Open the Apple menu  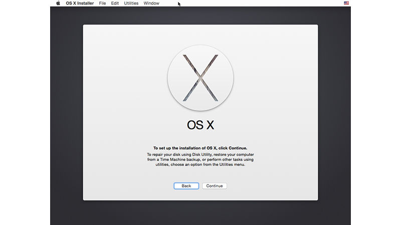58,3
